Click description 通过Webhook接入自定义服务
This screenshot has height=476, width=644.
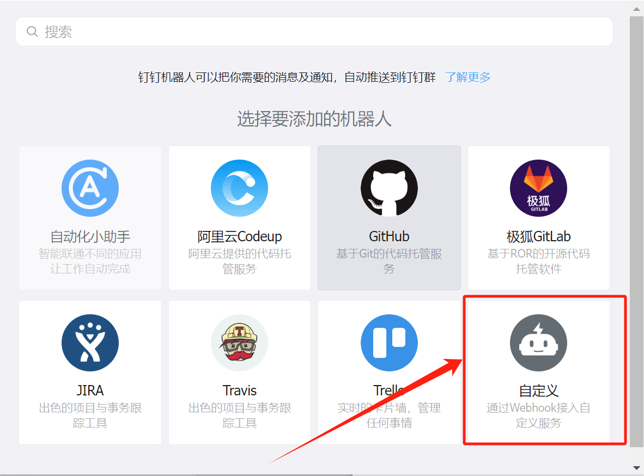[x=538, y=415]
